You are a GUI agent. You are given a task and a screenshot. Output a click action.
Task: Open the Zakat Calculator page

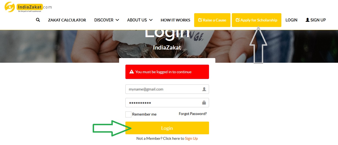coord(67,20)
